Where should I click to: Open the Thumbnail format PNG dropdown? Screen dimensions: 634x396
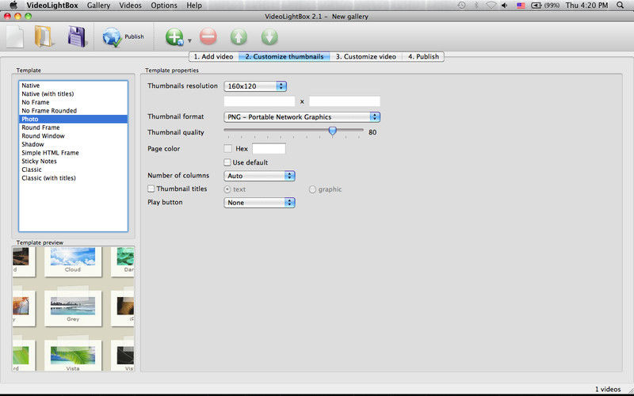pos(302,116)
